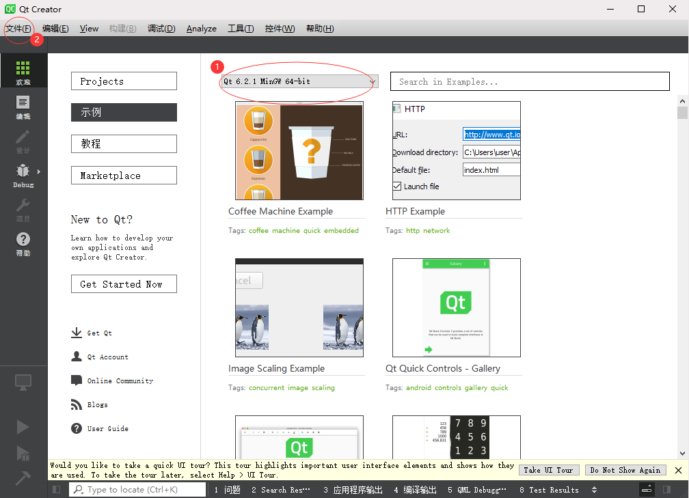Image resolution: width=689 pixels, height=498 pixels.
Task: Open the Coffee Machine Example thumbnail
Action: [299, 150]
